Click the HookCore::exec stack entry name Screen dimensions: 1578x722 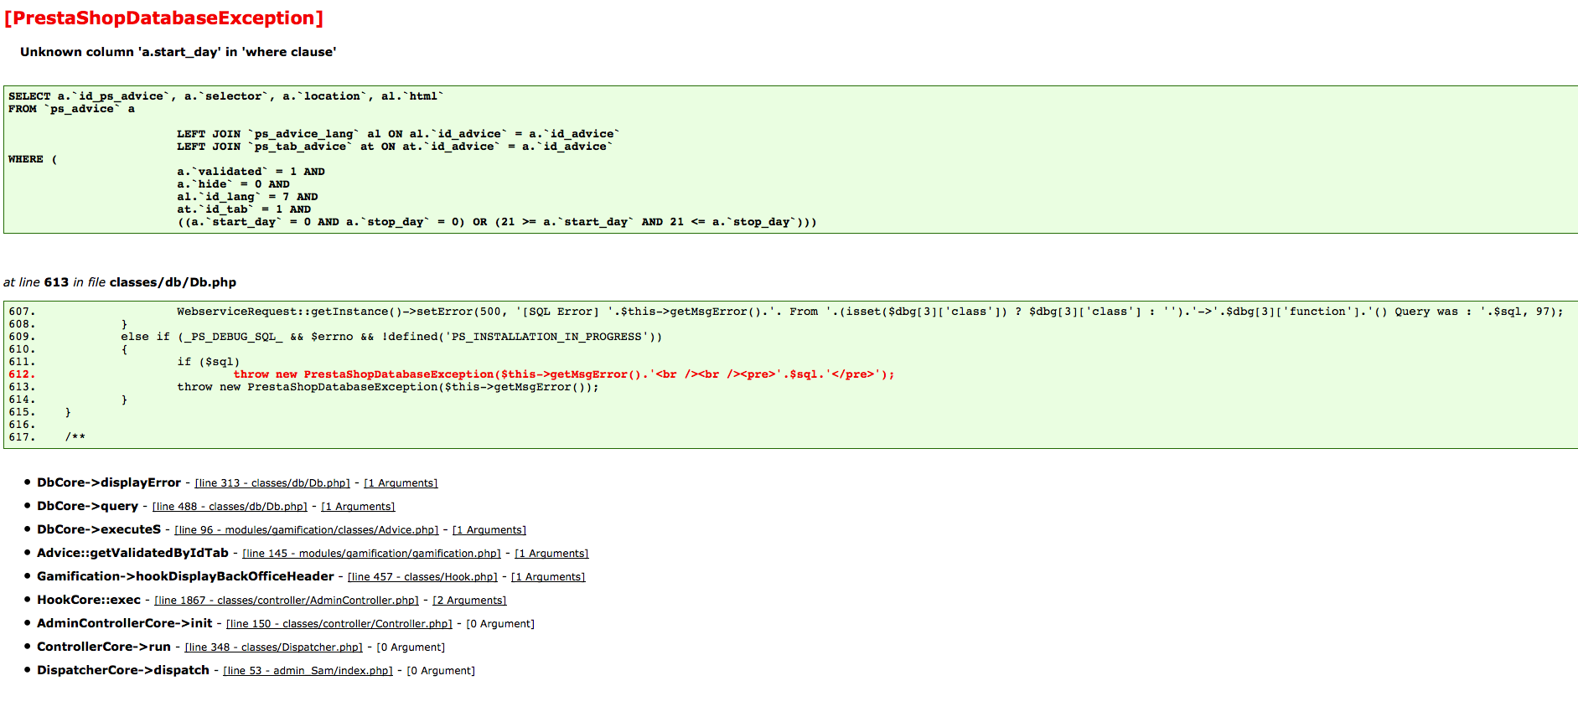89,600
